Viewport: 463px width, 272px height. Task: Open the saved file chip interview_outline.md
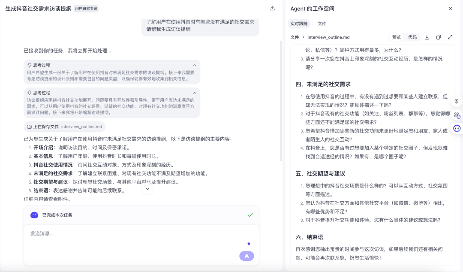(x=64, y=127)
